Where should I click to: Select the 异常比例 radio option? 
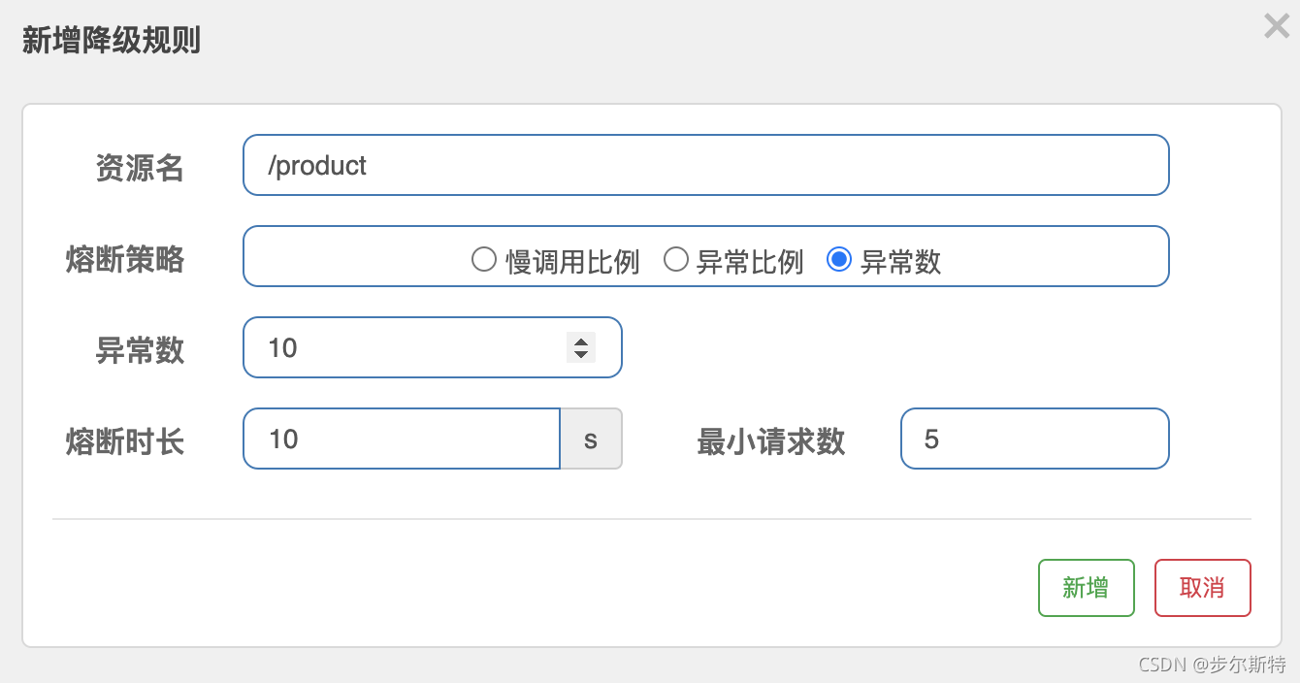coord(675,260)
